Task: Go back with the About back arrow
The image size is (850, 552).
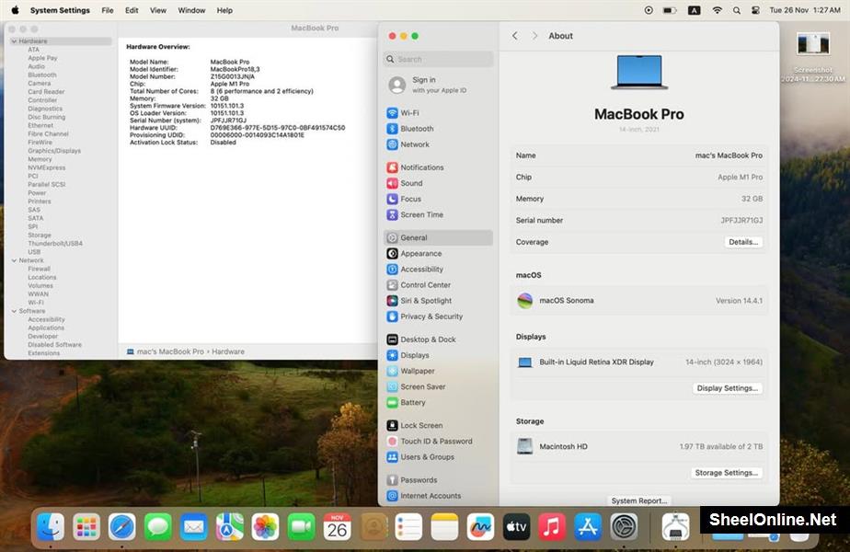Action: click(x=514, y=36)
